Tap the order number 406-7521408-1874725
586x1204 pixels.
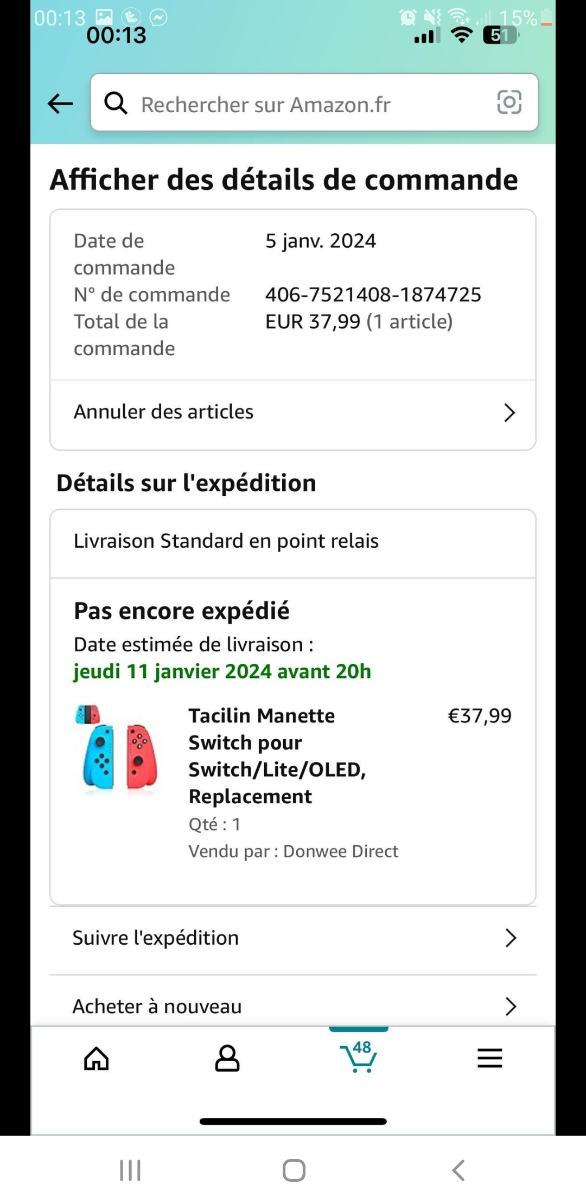[373, 294]
